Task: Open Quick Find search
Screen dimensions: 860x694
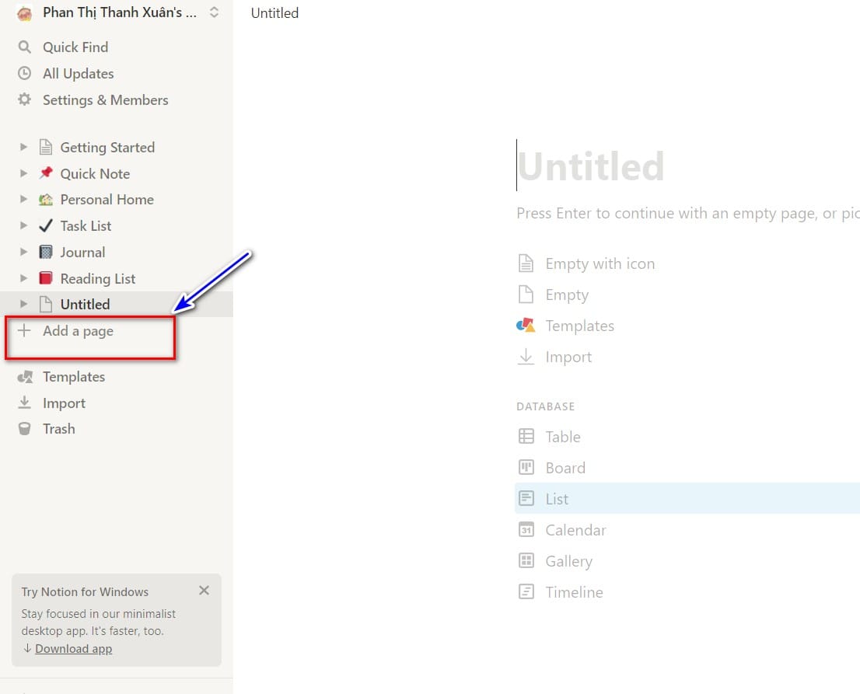Action: tap(75, 47)
